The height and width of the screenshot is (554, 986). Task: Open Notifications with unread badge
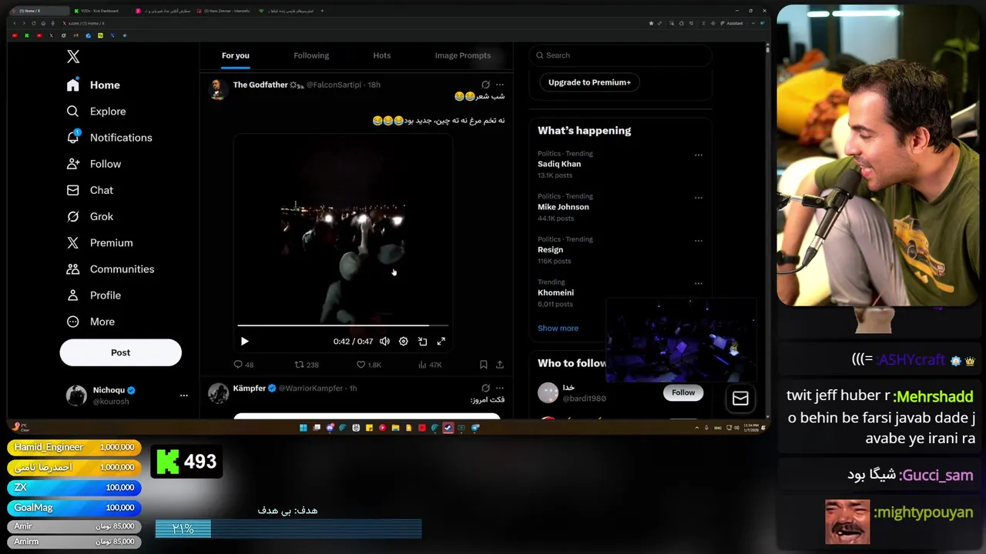[109, 138]
